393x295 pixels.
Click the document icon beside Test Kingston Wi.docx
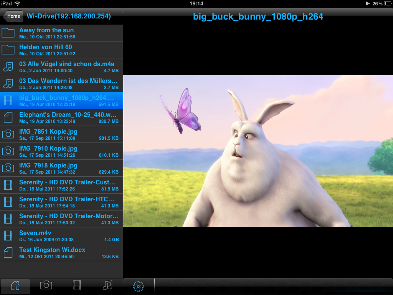pyautogui.click(x=8, y=253)
